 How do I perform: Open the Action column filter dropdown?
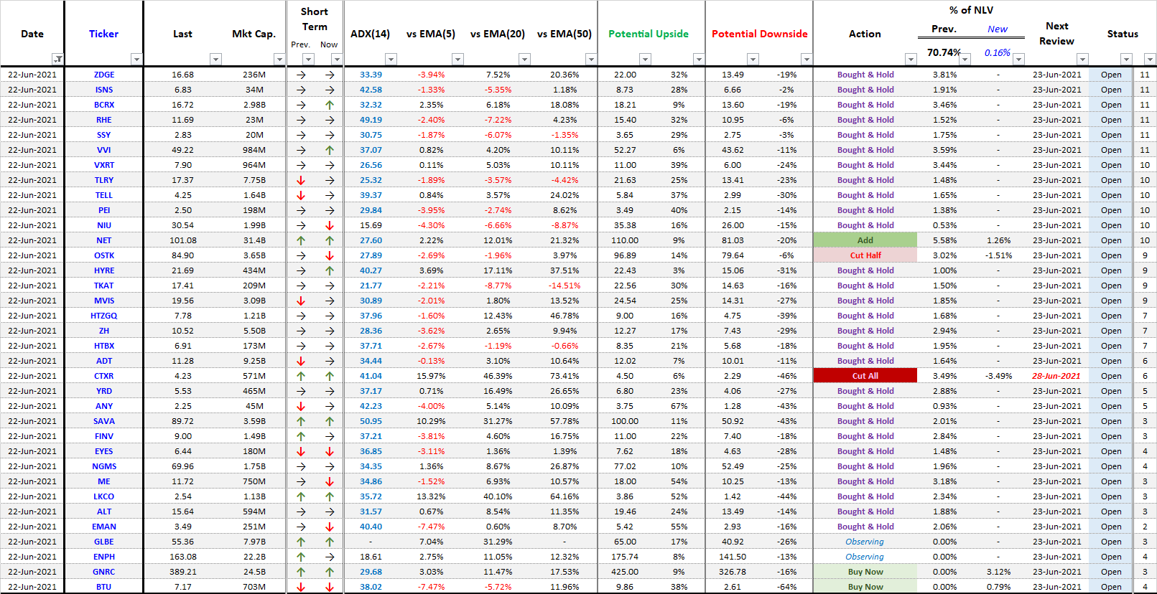coord(911,59)
